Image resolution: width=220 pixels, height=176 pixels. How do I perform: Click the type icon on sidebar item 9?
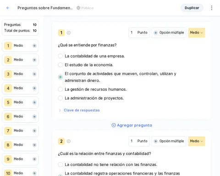tap(34, 159)
